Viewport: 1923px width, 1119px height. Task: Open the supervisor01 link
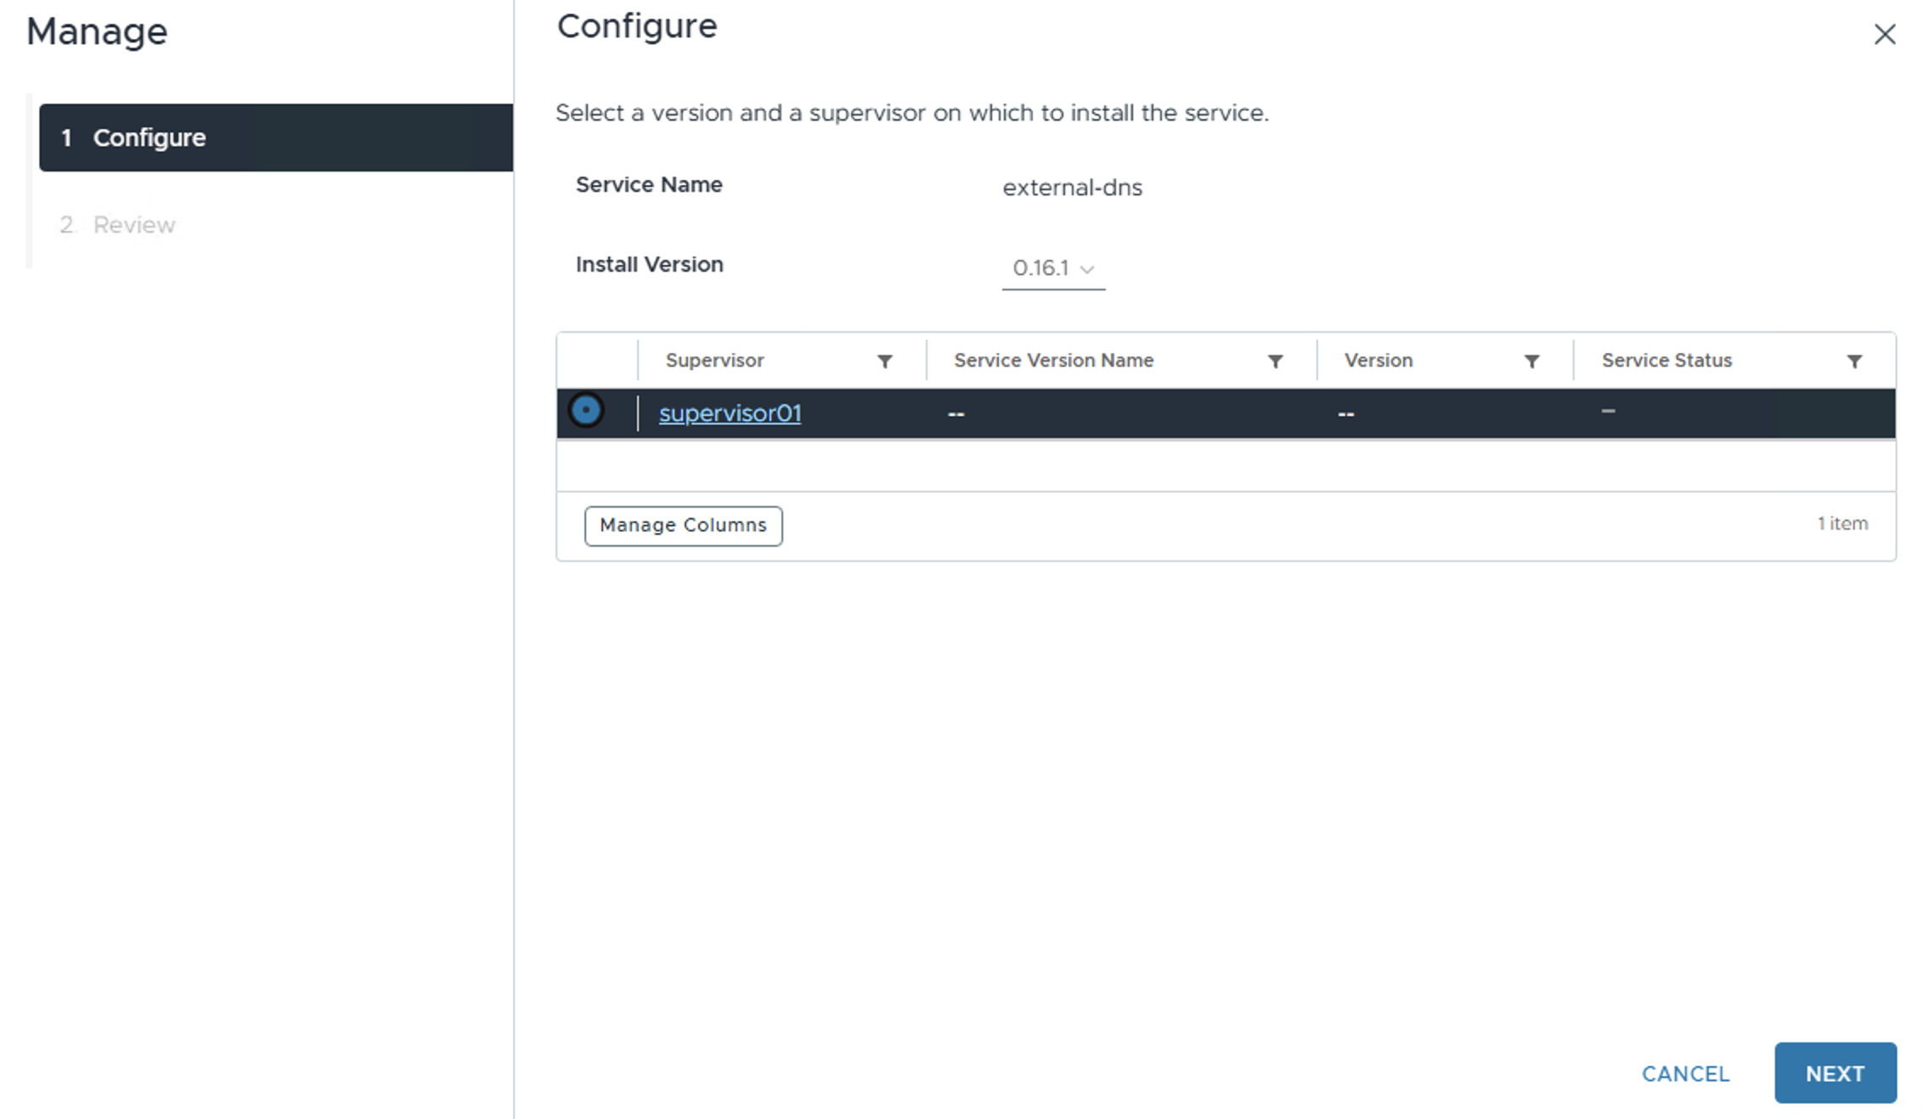click(730, 413)
